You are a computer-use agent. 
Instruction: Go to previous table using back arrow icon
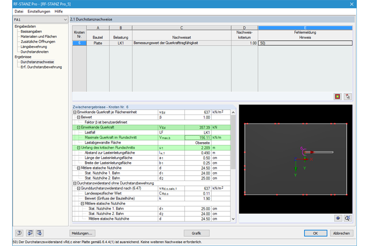30,233
